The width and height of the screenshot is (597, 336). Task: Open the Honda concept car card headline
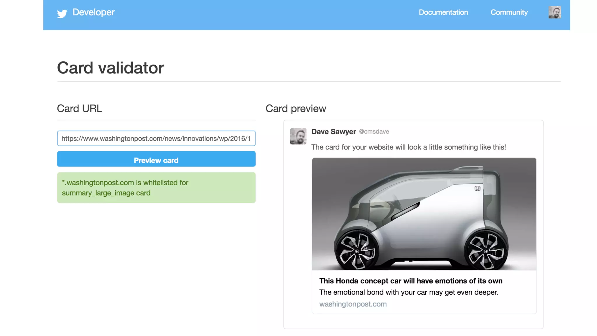410,281
